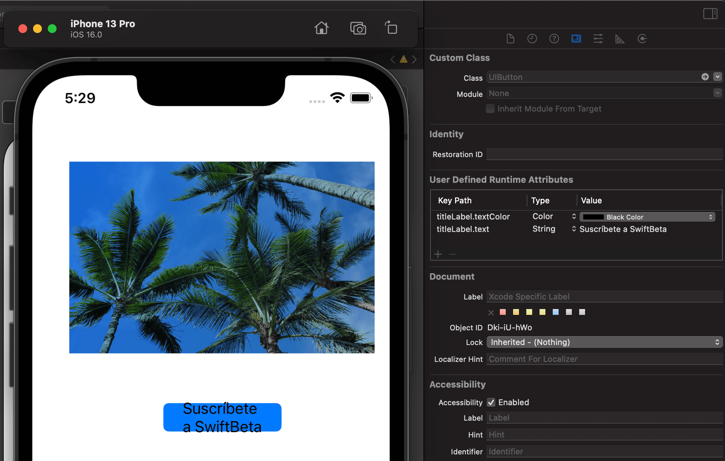
Task: Click the Black Color swatch
Action: [x=592, y=217]
